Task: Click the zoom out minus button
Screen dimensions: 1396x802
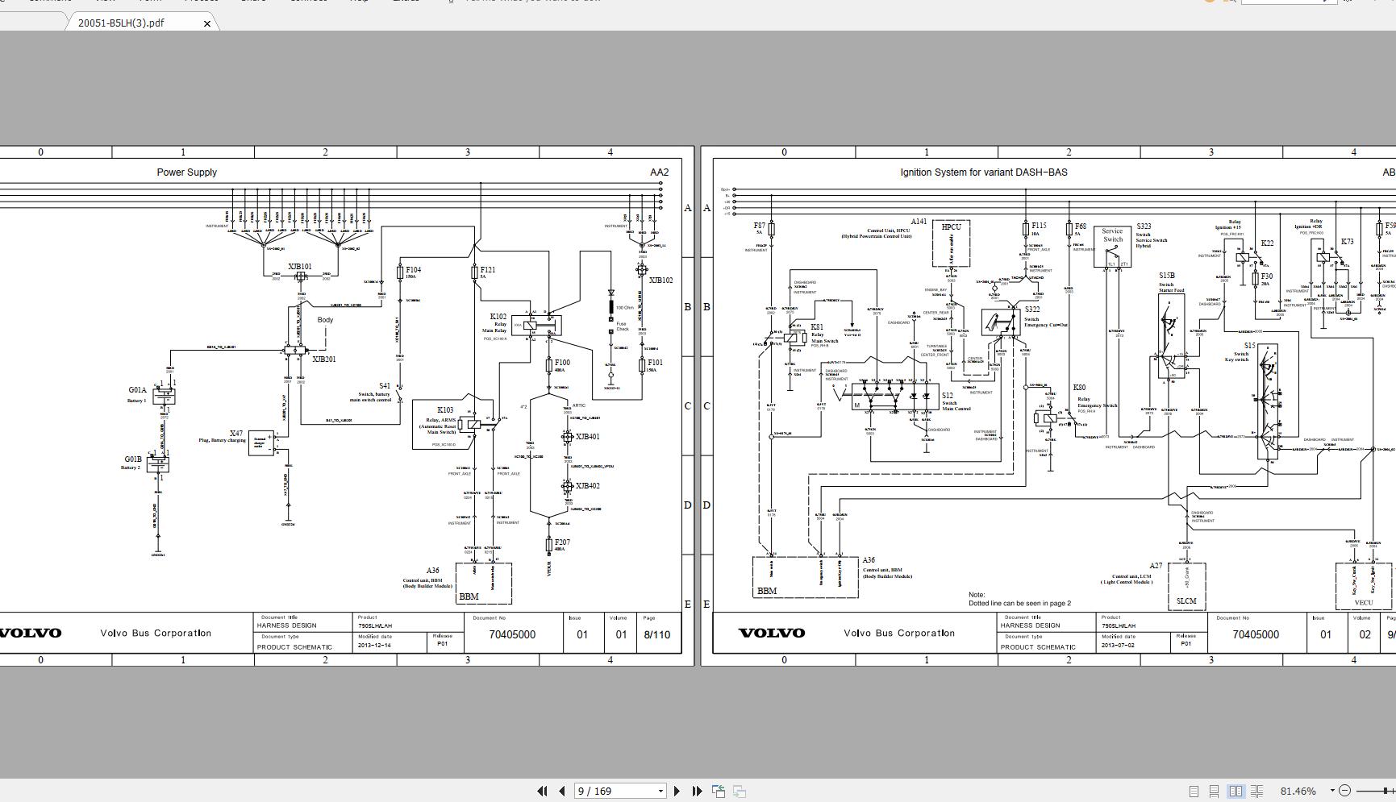Action: point(1344,792)
